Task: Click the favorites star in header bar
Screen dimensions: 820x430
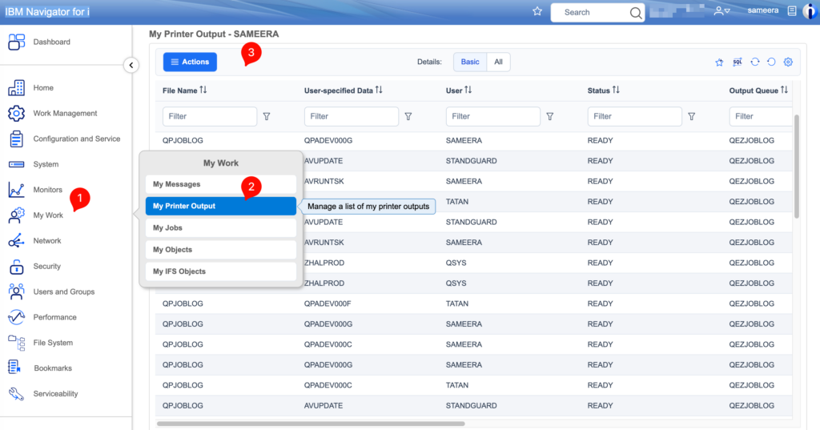Action: pyautogui.click(x=537, y=11)
